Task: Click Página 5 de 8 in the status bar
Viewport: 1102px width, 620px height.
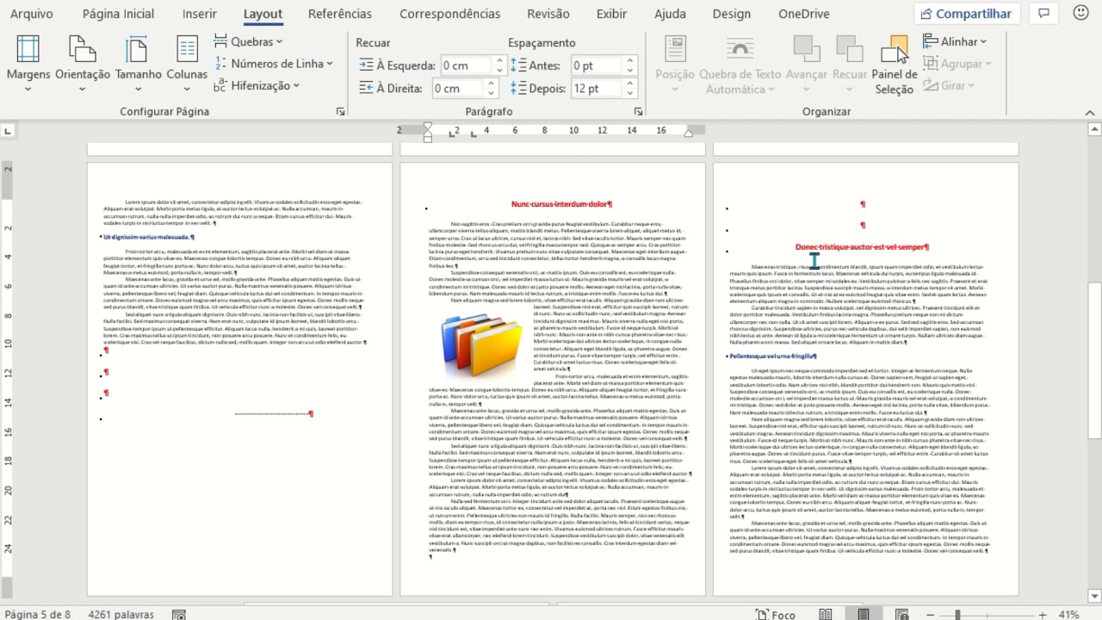Action: [38, 614]
